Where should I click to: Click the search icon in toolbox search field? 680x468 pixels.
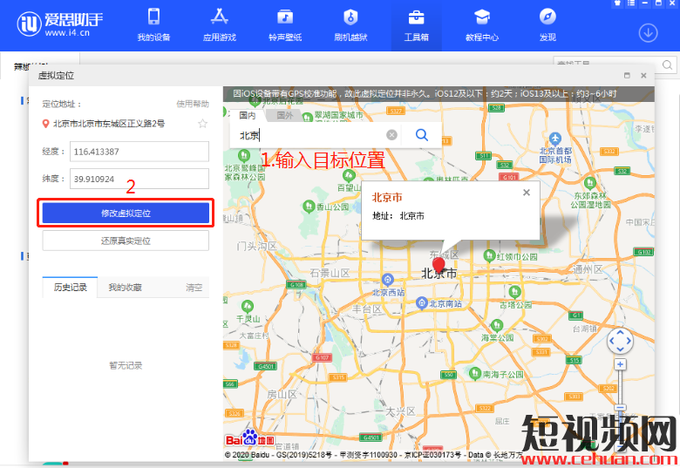668,65
